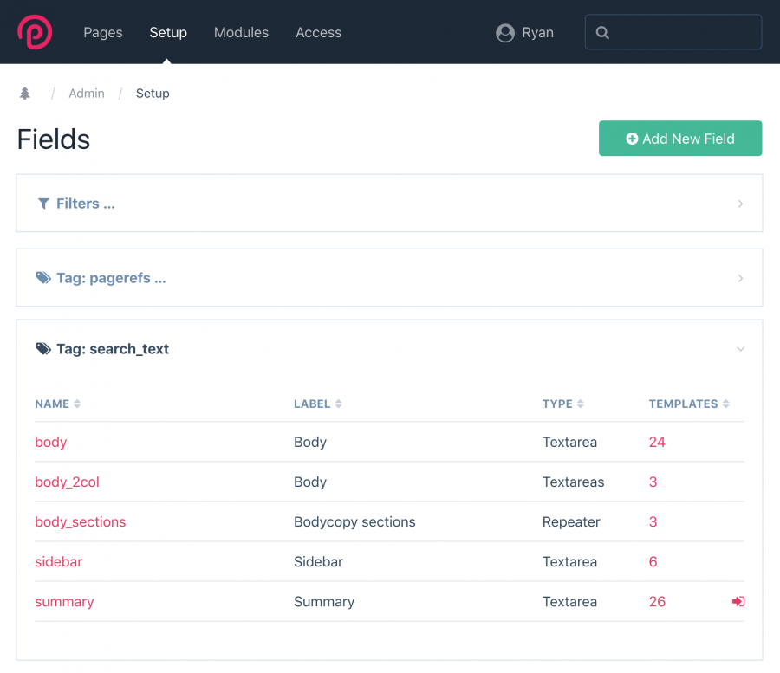Viewport: 780px width, 673px height.
Task: Click the Ryan user profile icon
Action: [505, 33]
